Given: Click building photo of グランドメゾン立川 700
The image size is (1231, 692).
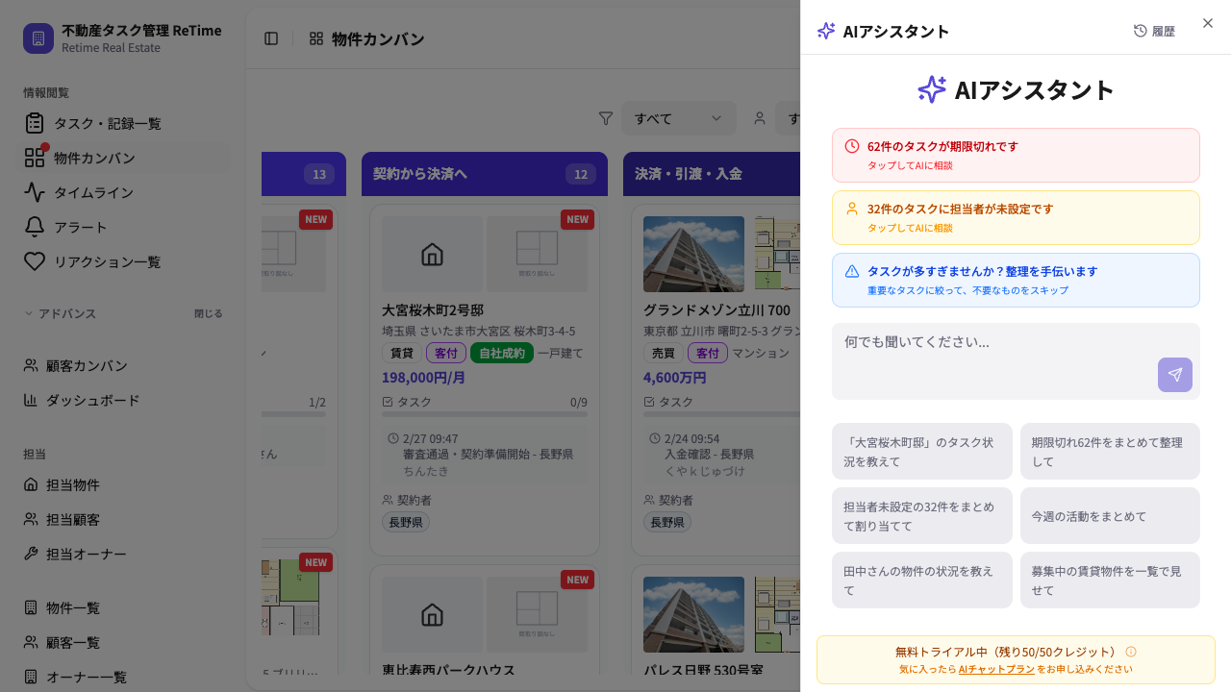Looking at the screenshot, I should 693,254.
